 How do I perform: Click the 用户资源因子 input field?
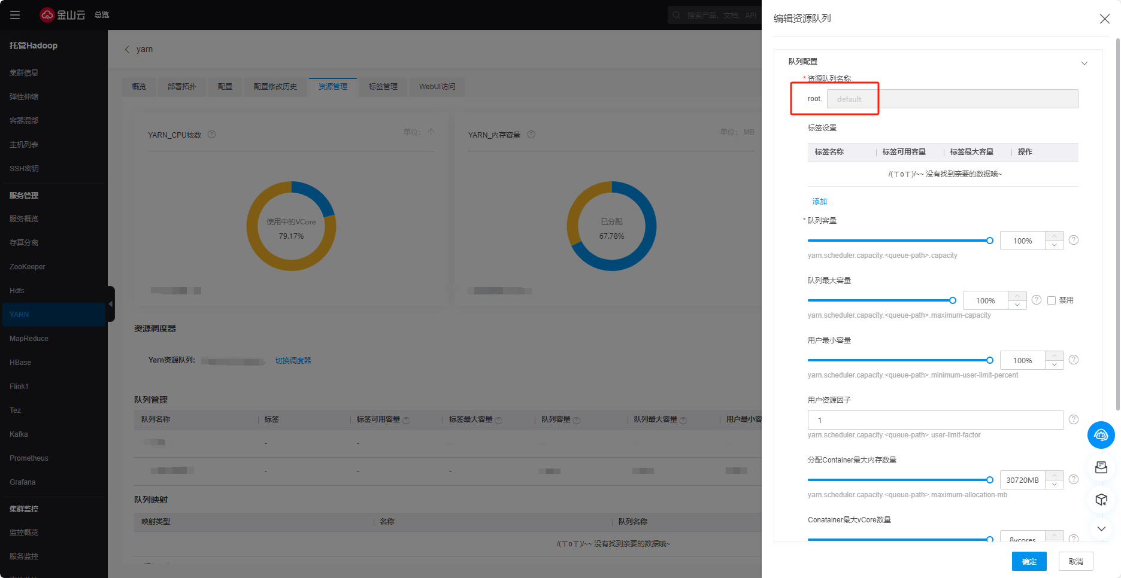[x=935, y=420]
